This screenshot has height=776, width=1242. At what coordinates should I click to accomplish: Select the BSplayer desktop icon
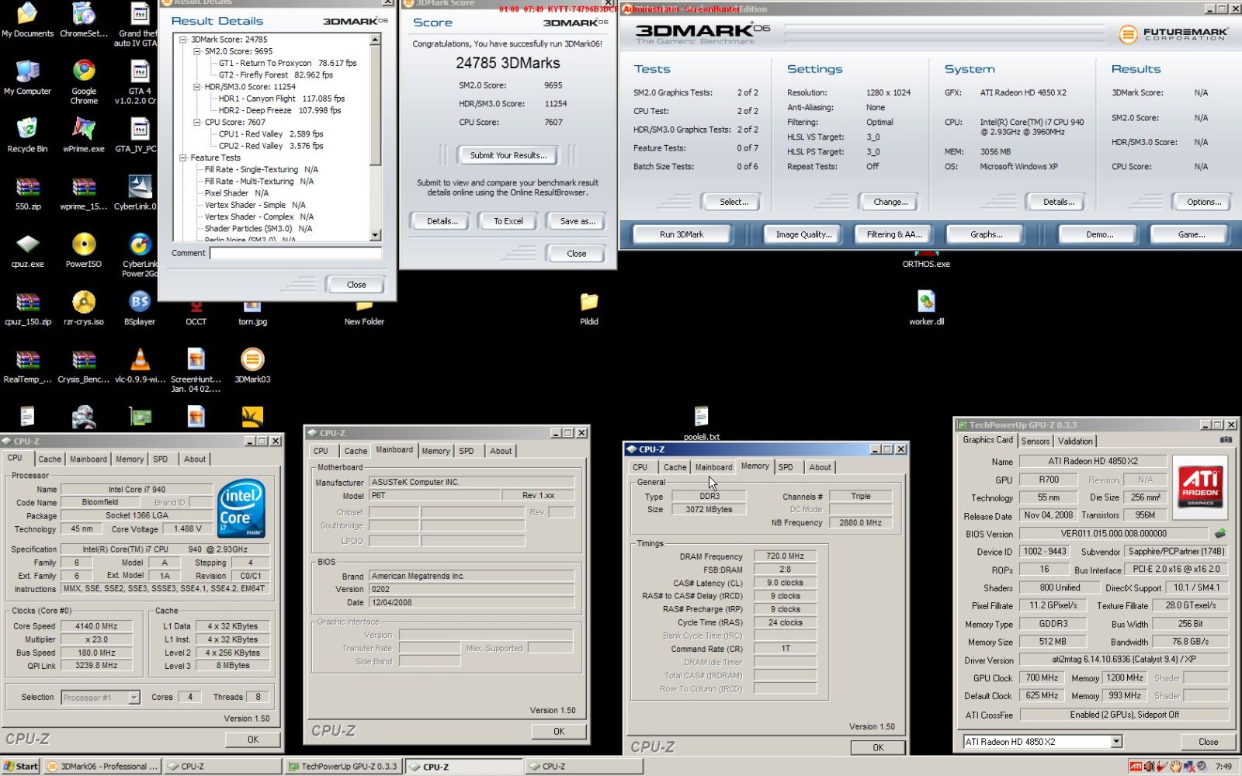point(140,307)
